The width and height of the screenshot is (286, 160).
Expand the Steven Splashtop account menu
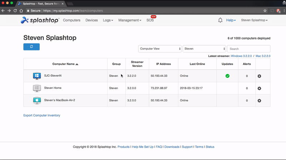pos(254,20)
